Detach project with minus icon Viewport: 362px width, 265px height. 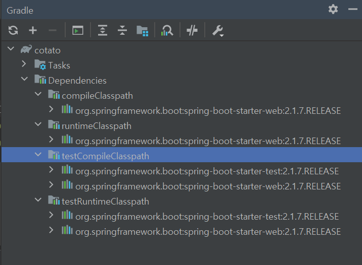point(53,30)
